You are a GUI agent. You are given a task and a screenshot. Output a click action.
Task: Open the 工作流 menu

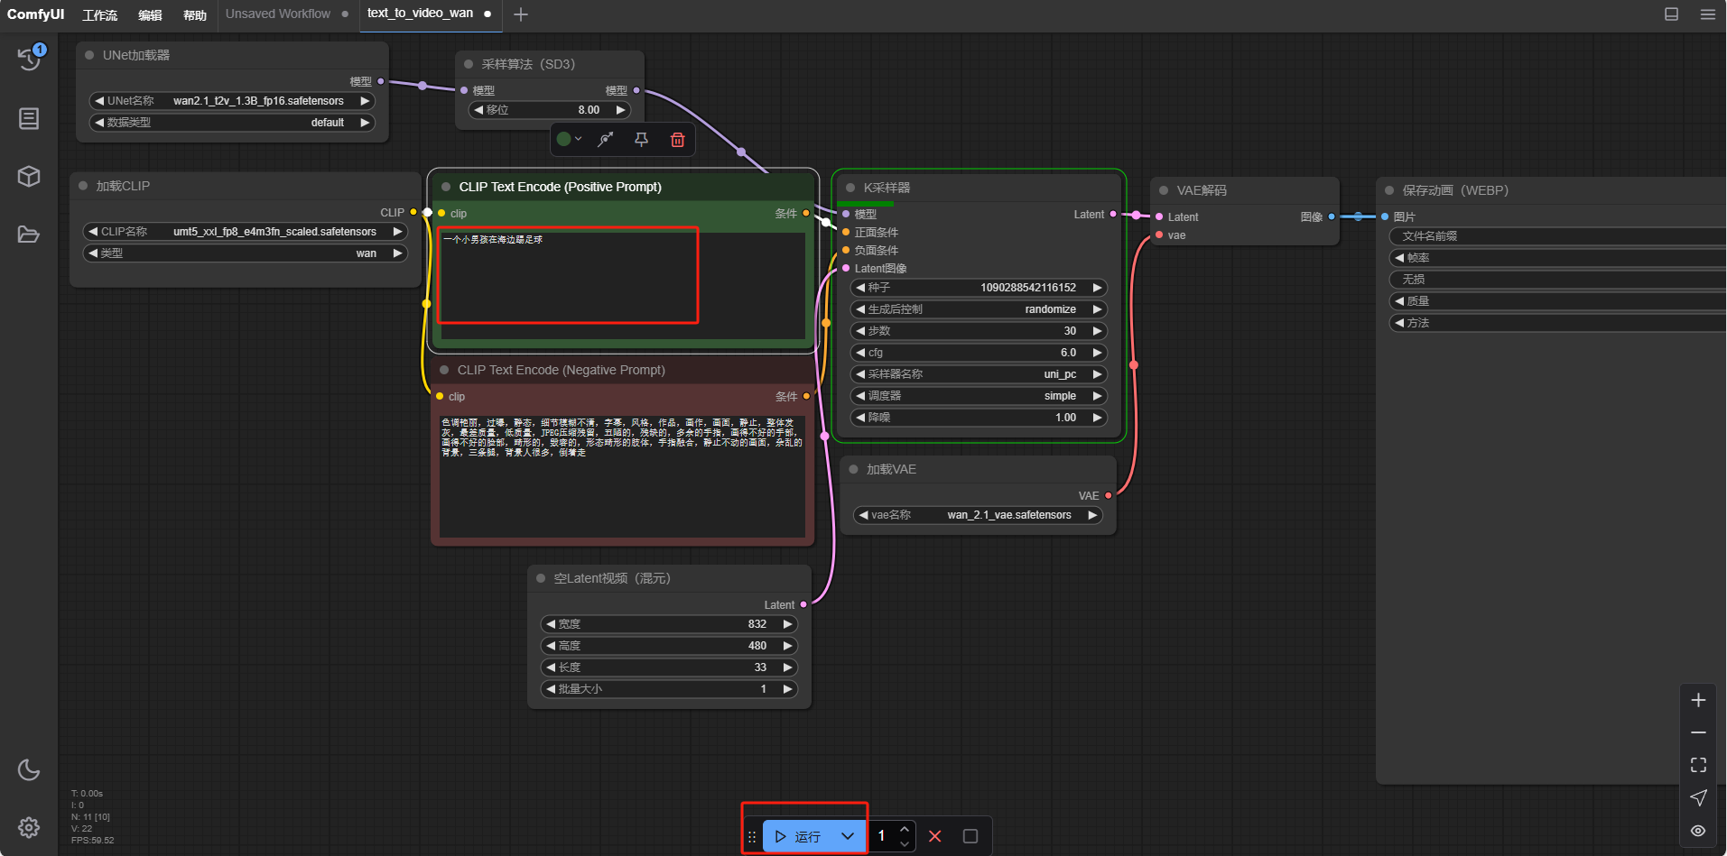tap(100, 14)
